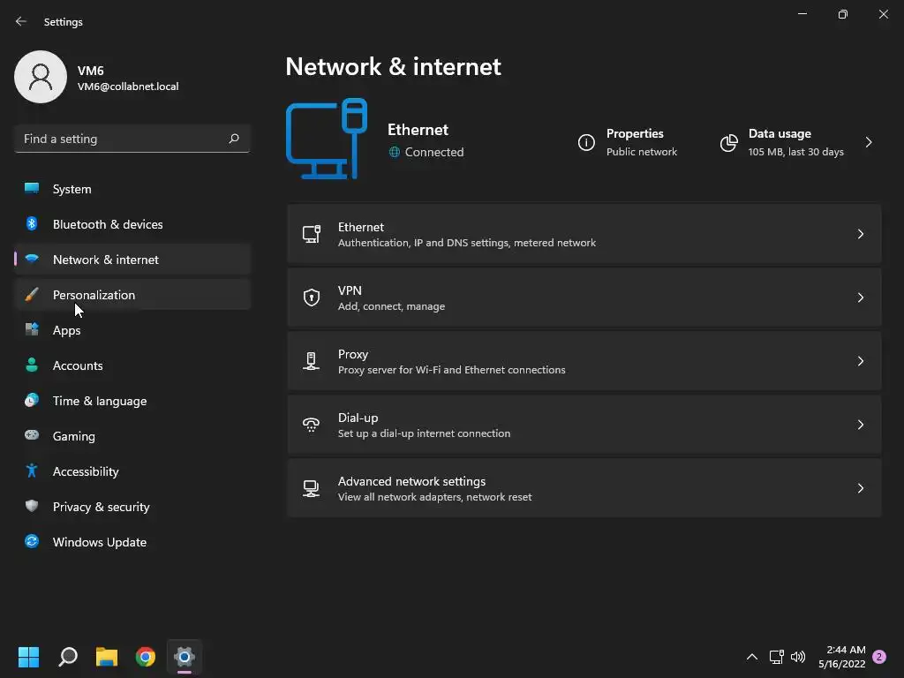Click the back arrow in Settings

tap(21, 21)
